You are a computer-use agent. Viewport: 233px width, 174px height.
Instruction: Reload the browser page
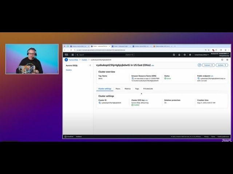pyautogui.click(x=71, y=50)
